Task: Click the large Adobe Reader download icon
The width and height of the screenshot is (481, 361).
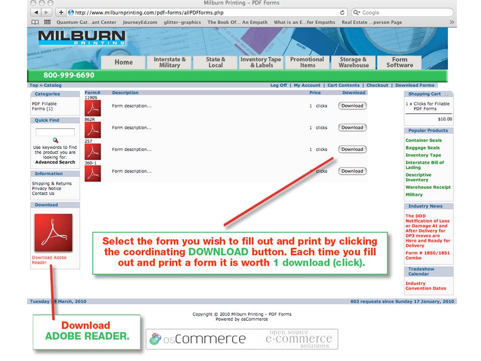Action: pos(54,233)
